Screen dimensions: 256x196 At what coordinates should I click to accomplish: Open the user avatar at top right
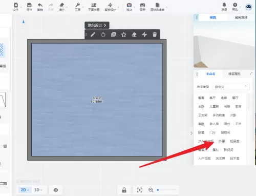click(x=249, y=7)
